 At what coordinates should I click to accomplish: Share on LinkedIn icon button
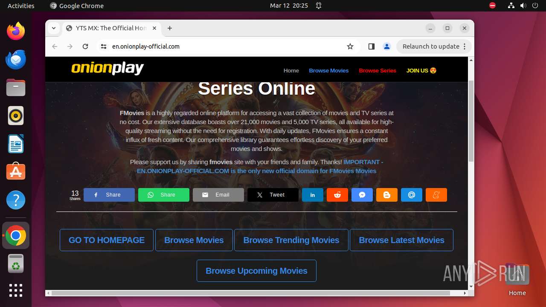[x=313, y=195]
